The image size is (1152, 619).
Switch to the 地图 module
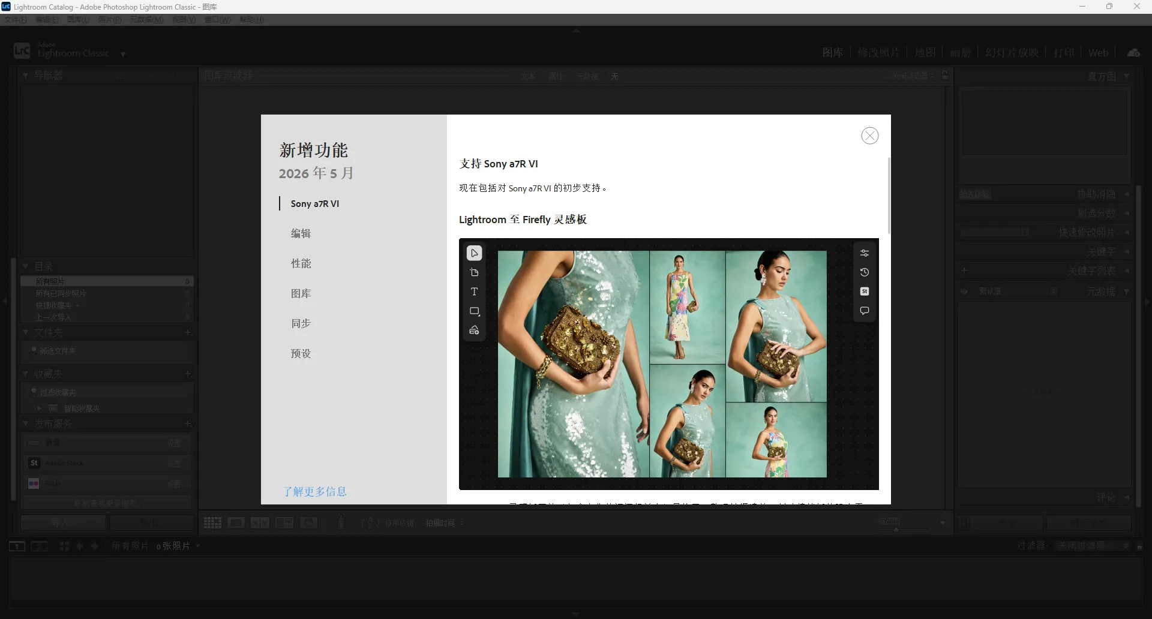[925, 53]
